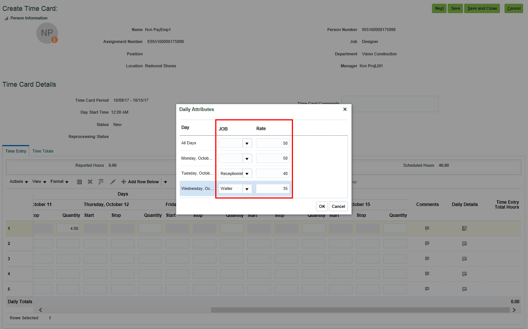
Task: Open the Actions menu
Action: pos(16,182)
